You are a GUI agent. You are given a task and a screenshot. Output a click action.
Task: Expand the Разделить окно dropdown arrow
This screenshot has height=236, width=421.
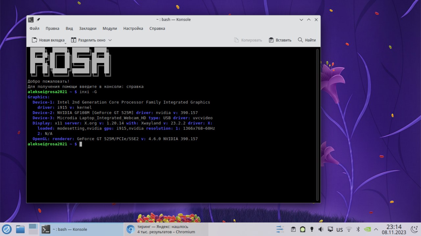[110, 40]
